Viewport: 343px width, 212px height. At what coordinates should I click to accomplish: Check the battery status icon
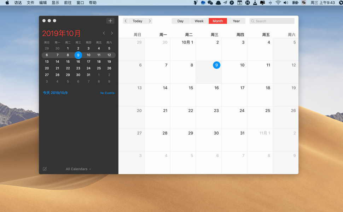[295, 2]
